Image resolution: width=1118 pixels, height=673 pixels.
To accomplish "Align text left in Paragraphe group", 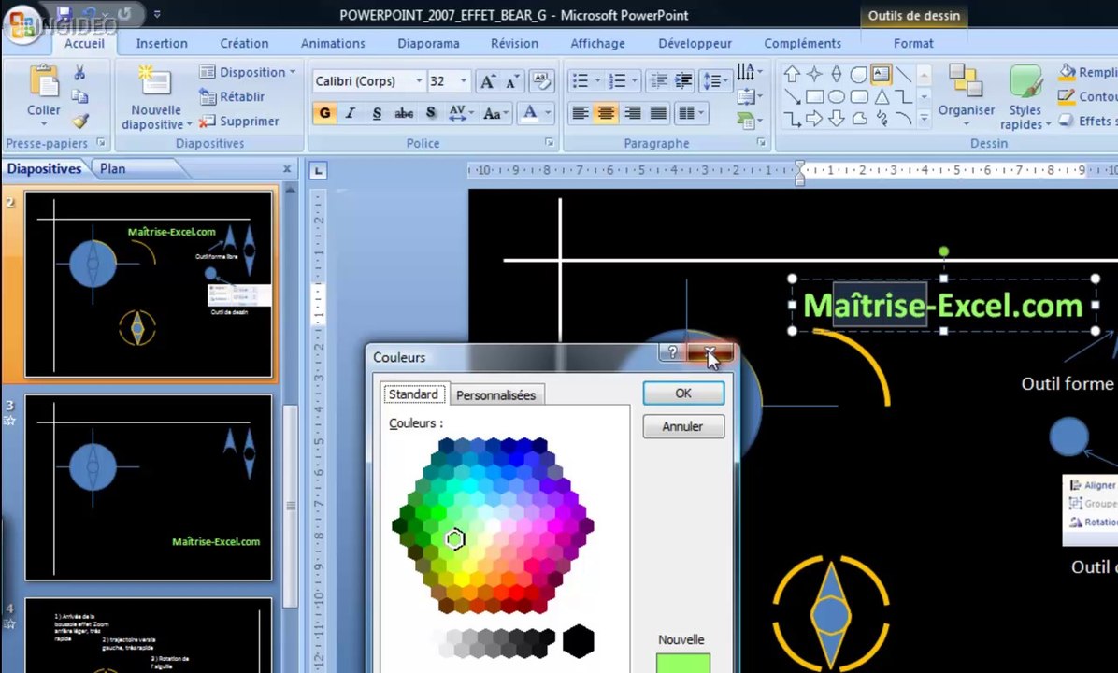I will click(580, 113).
